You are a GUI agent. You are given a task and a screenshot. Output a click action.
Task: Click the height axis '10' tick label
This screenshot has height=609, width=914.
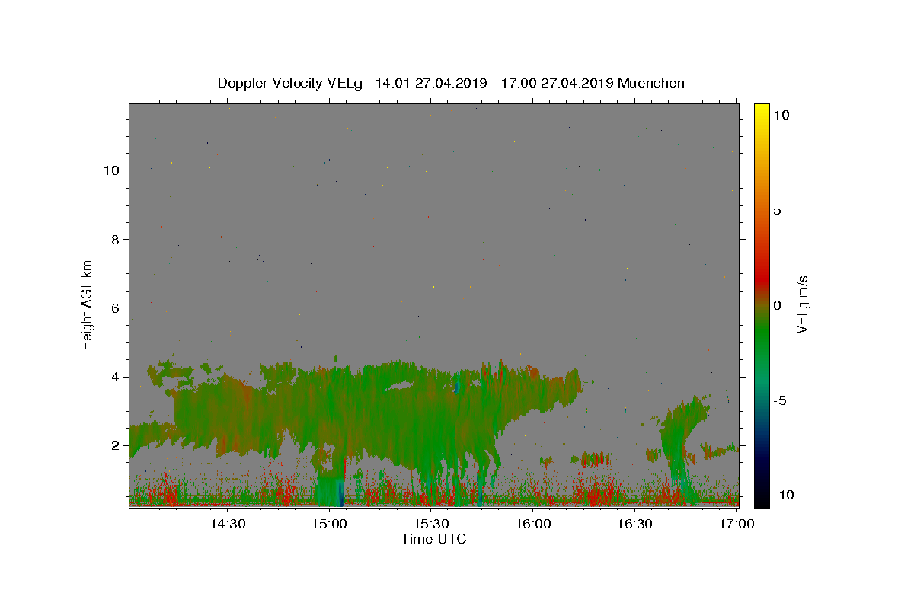(111, 171)
